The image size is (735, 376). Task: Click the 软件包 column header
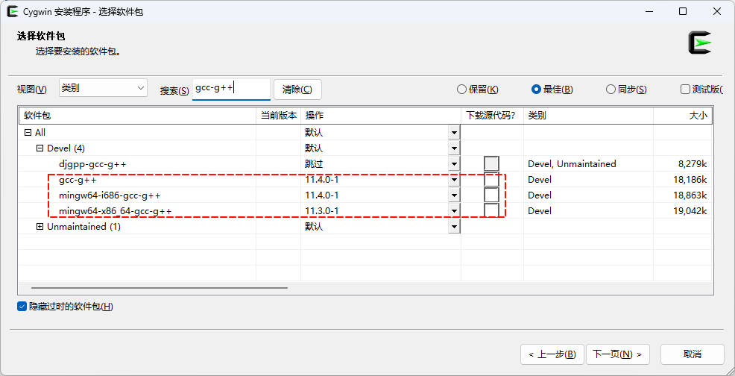137,116
